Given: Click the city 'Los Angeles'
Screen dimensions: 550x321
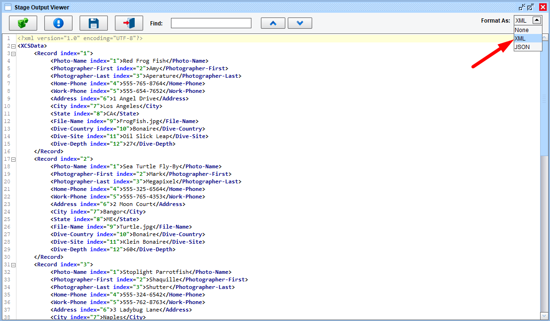Looking at the screenshot, I should click(x=121, y=106).
